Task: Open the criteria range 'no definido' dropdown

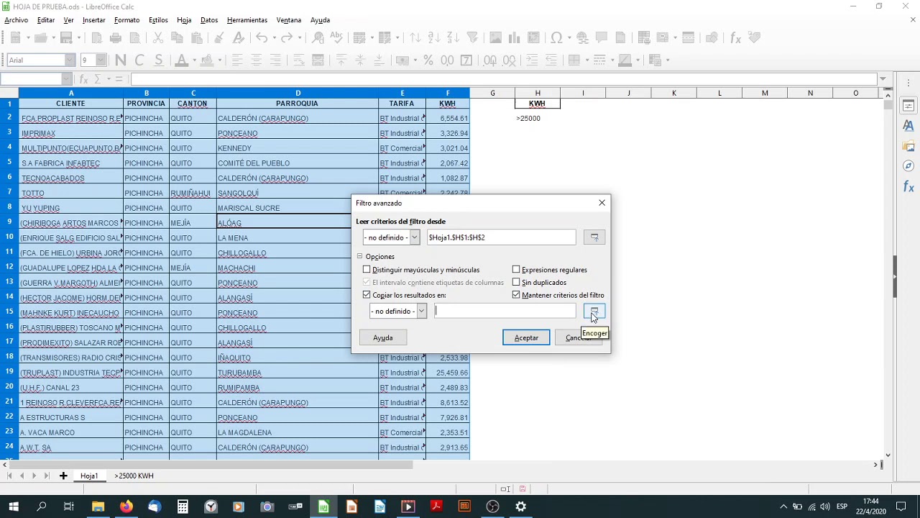Action: pos(414,237)
